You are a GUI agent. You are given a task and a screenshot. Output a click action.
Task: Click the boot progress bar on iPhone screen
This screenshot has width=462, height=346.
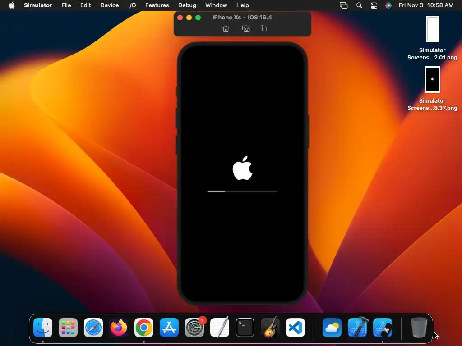click(242, 191)
